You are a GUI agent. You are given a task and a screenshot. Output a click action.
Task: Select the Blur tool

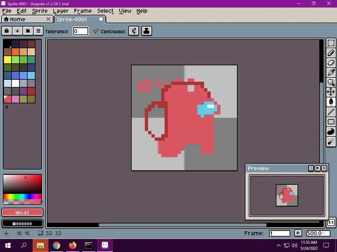coord(331,141)
